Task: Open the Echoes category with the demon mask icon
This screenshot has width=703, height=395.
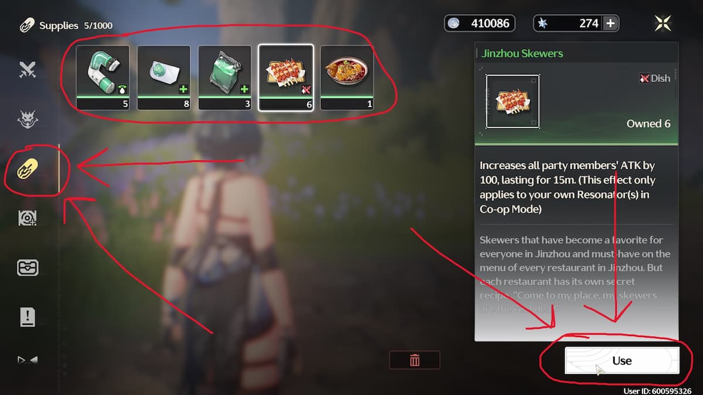Action: pyautogui.click(x=27, y=119)
